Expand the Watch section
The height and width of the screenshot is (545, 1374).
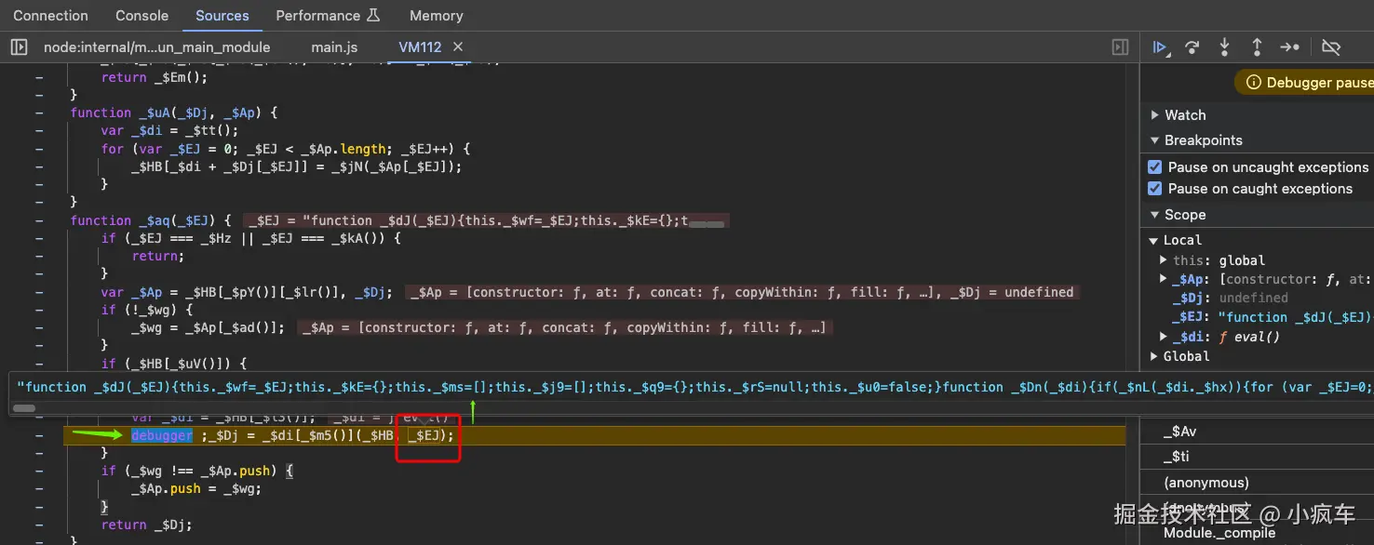(1155, 115)
